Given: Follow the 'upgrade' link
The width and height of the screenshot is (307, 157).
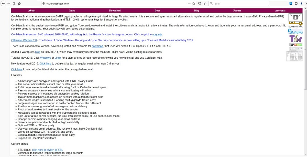Looking at the screenshot, I should [x=157, y=34].
